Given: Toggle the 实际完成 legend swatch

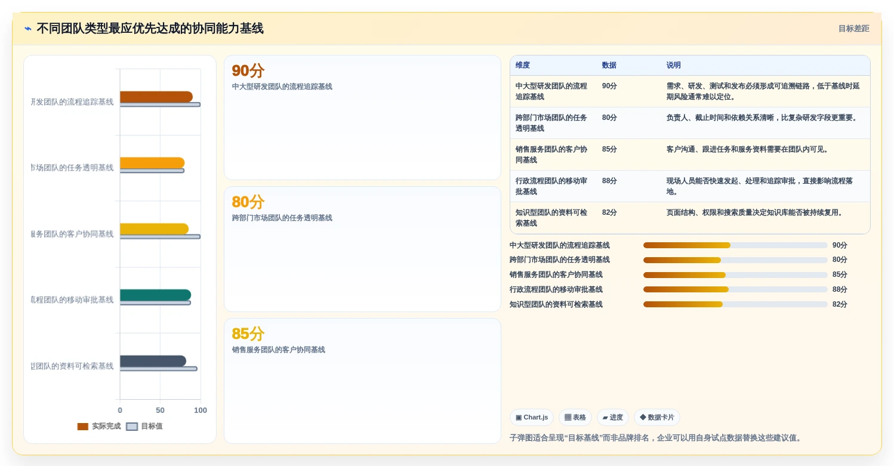Looking at the screenshot, I should 82,427.
